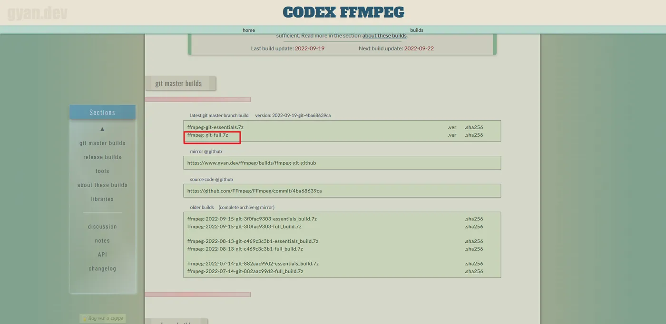666x324 pixels.
Task: Open .sha256 for 2022-09-15 essentials build
Action: click(474, 219)
